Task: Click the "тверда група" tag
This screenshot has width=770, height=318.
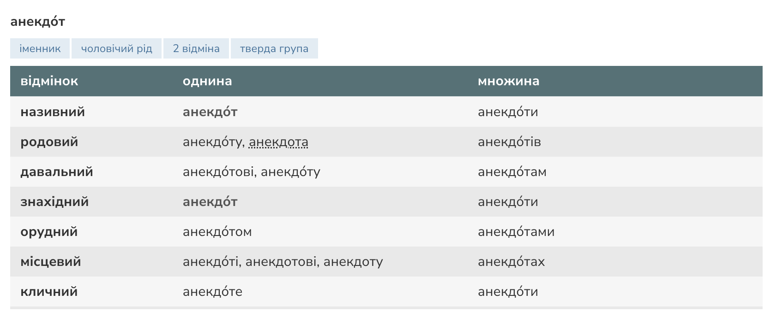Action: pyautogui.click(x=274, y=49)
